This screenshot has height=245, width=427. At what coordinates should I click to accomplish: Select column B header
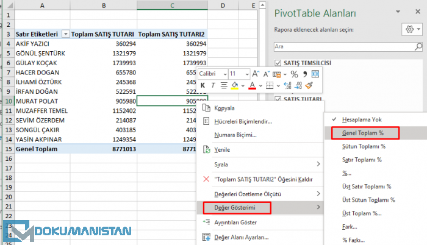104,5
